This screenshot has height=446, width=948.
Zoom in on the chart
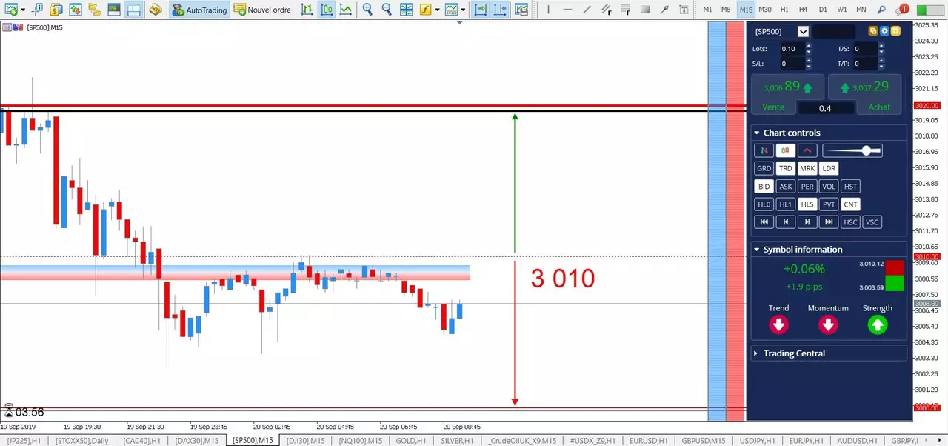pyautogui.click(x=367, y=10)
